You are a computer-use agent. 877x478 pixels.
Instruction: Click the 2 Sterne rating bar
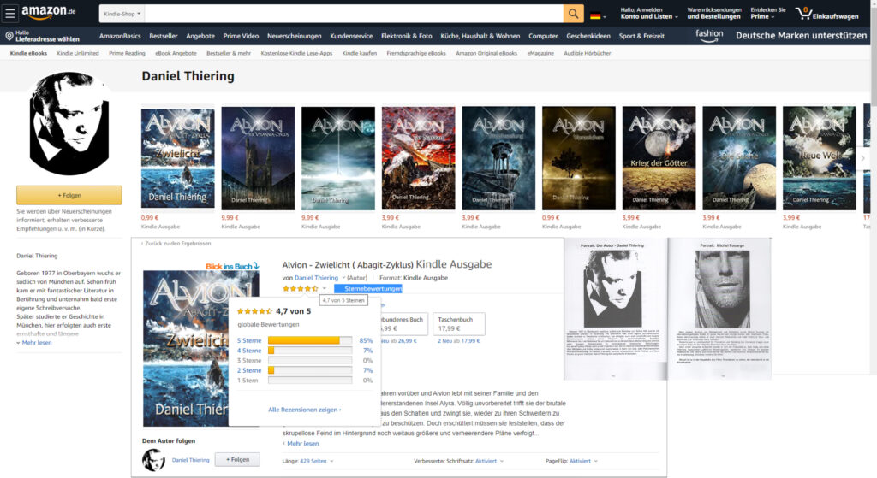310,370
